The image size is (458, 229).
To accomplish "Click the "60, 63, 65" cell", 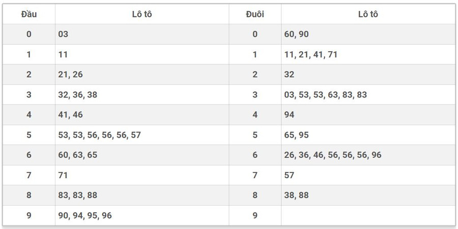I will [x=78, y=155].
